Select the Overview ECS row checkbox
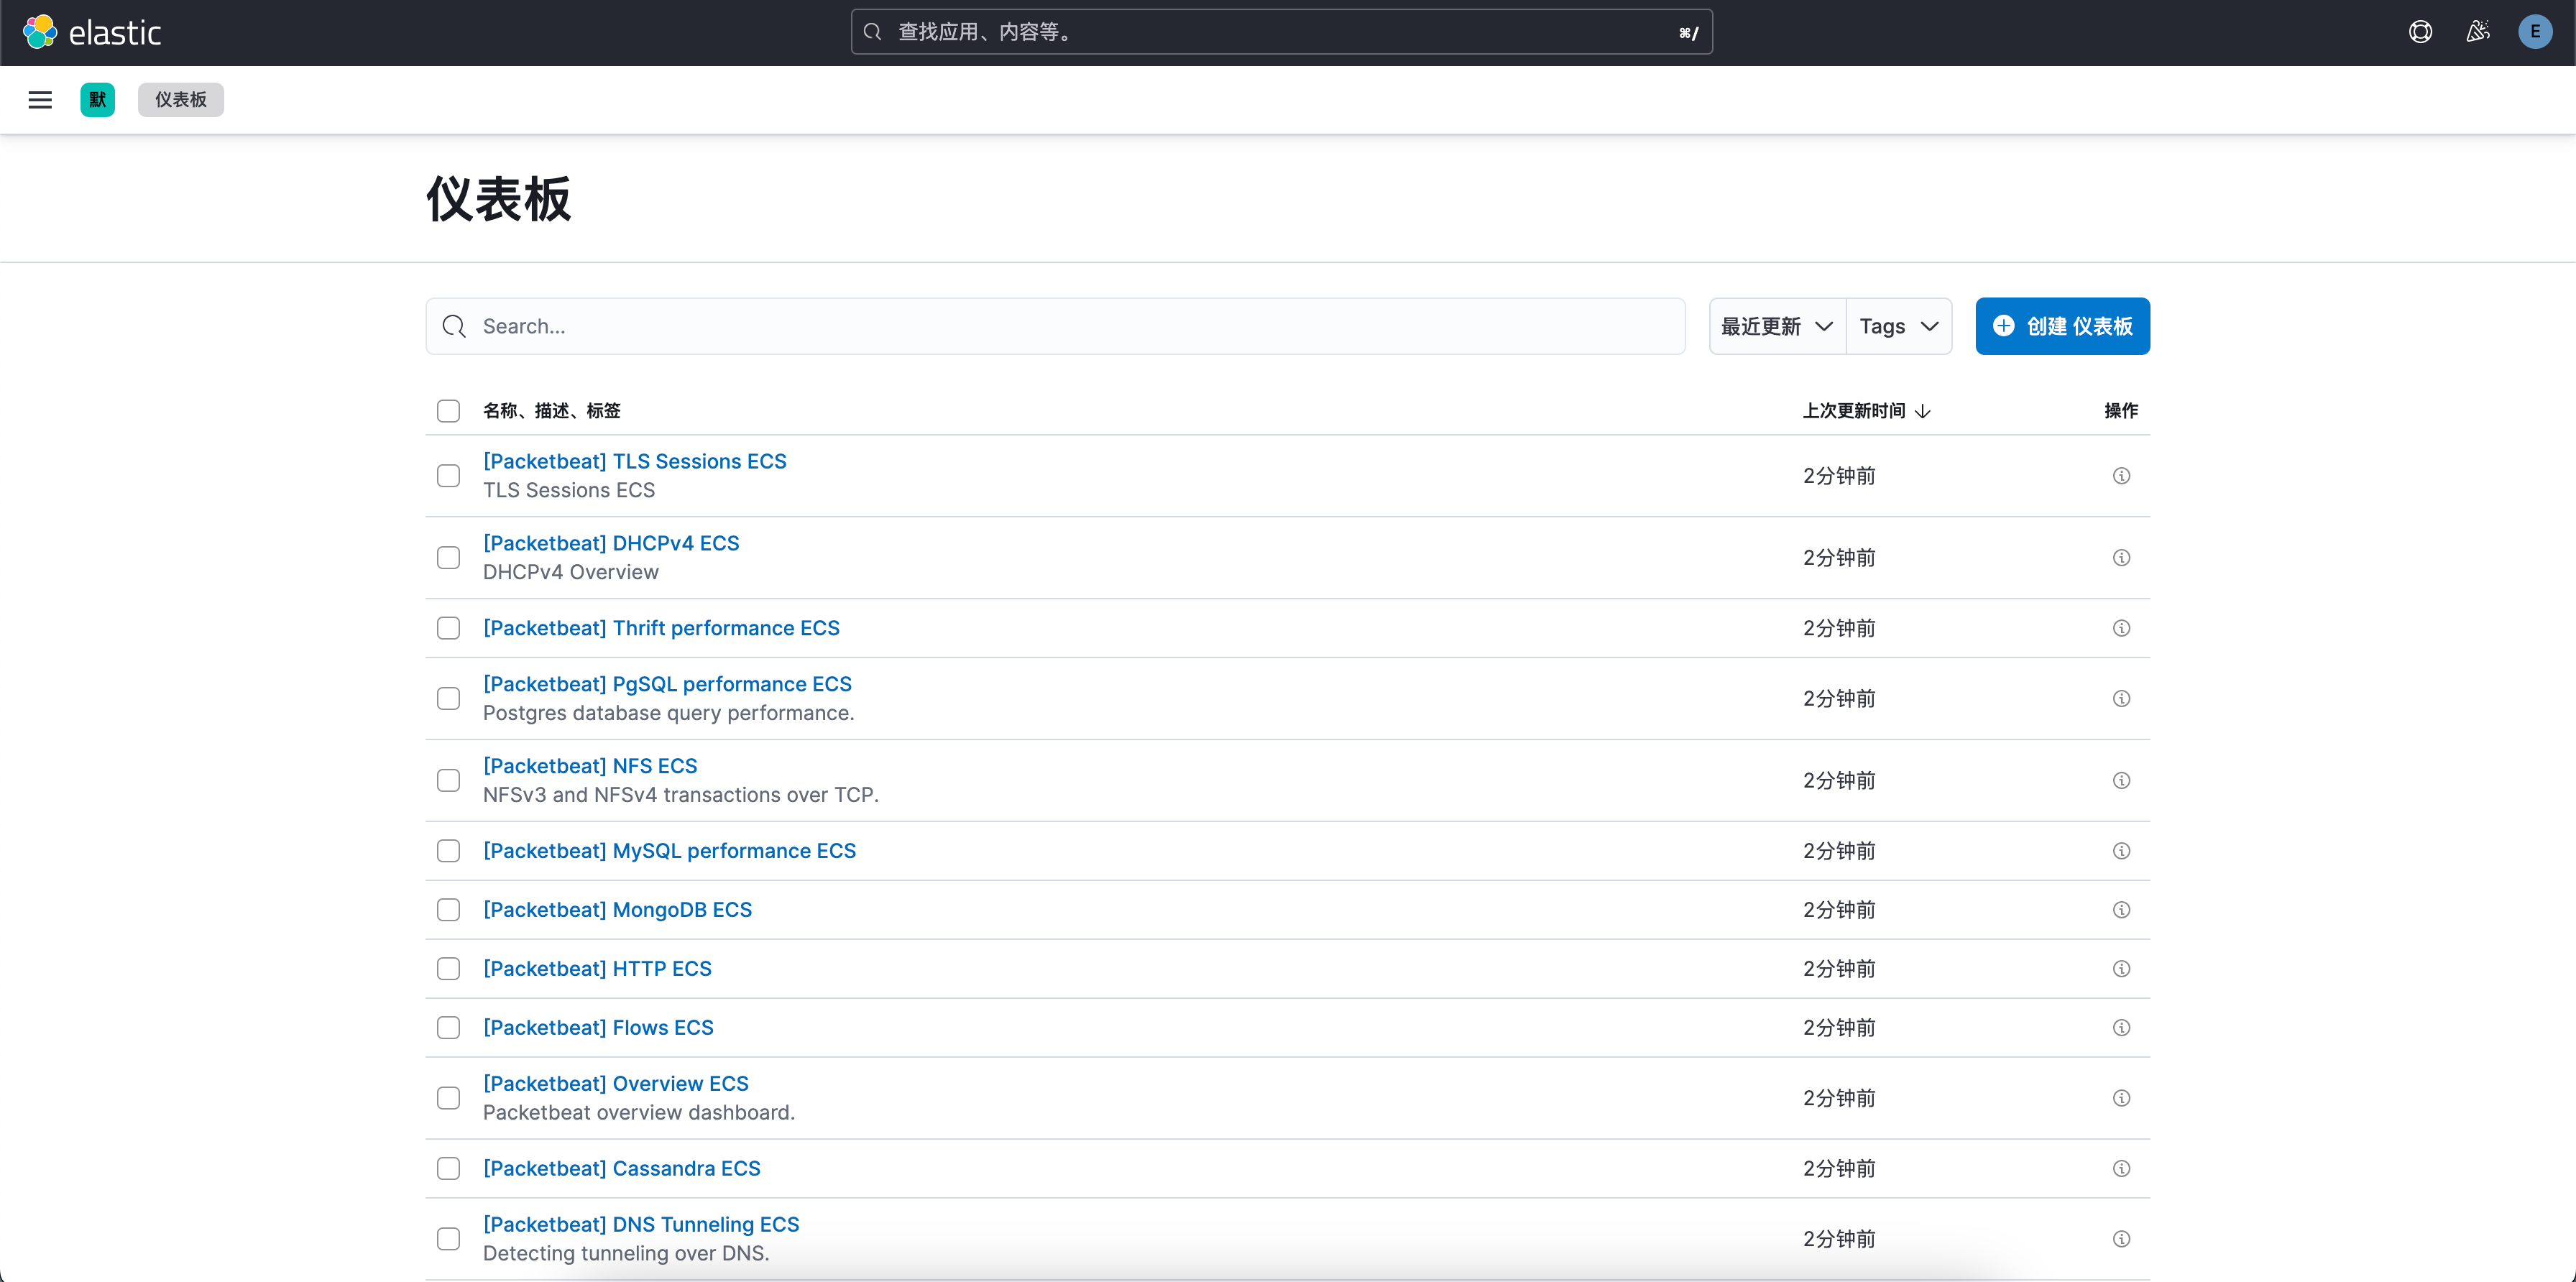 pos(448,1098)
